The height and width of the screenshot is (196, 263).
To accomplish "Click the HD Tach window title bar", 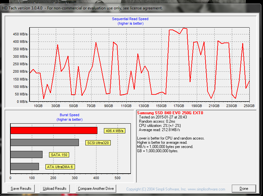I will coord(131,8).
